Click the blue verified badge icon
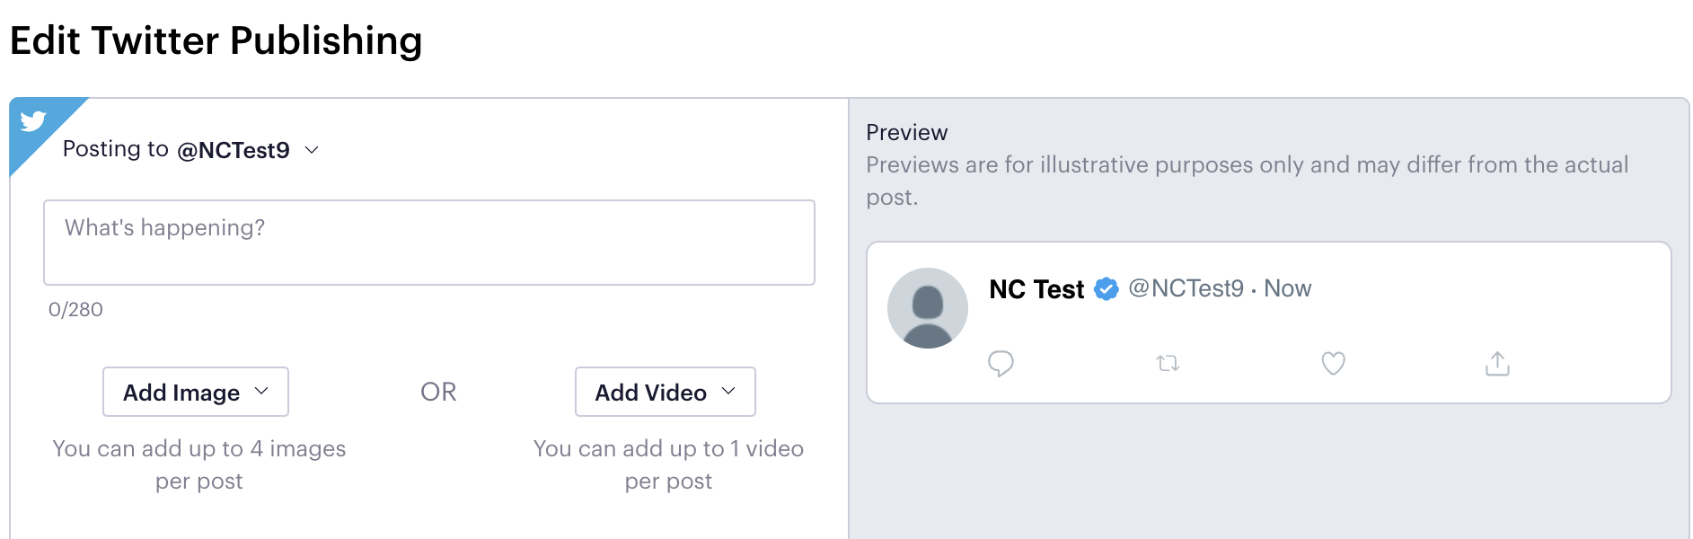This screenshot has width=1693, height=539. pos(1107,289)
